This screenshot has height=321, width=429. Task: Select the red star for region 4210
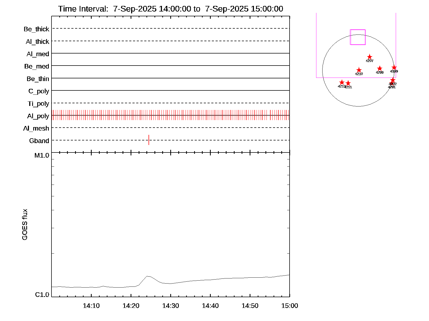359,70
